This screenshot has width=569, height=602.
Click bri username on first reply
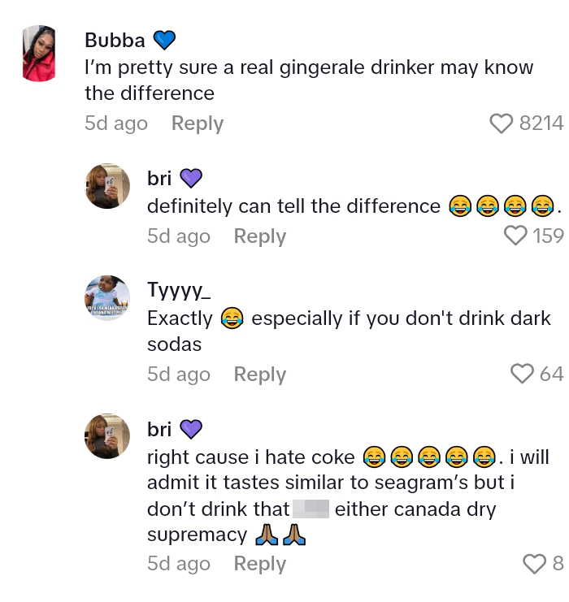point(159,178)
